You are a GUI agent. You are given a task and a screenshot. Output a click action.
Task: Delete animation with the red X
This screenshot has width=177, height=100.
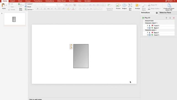coord(174,18)
